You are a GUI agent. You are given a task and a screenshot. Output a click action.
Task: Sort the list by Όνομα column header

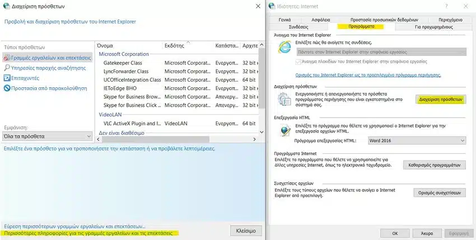coord(129,45)
